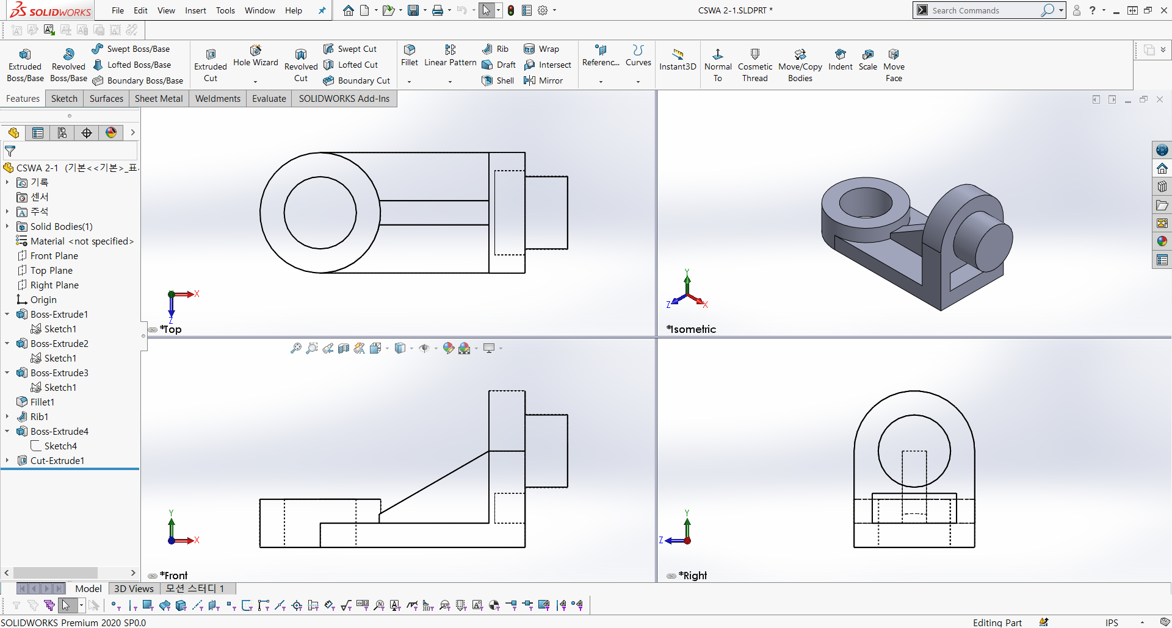The image size is (1172, 628).
Task: Open IPS unit system in status bar
Action: pos(1112,623)
